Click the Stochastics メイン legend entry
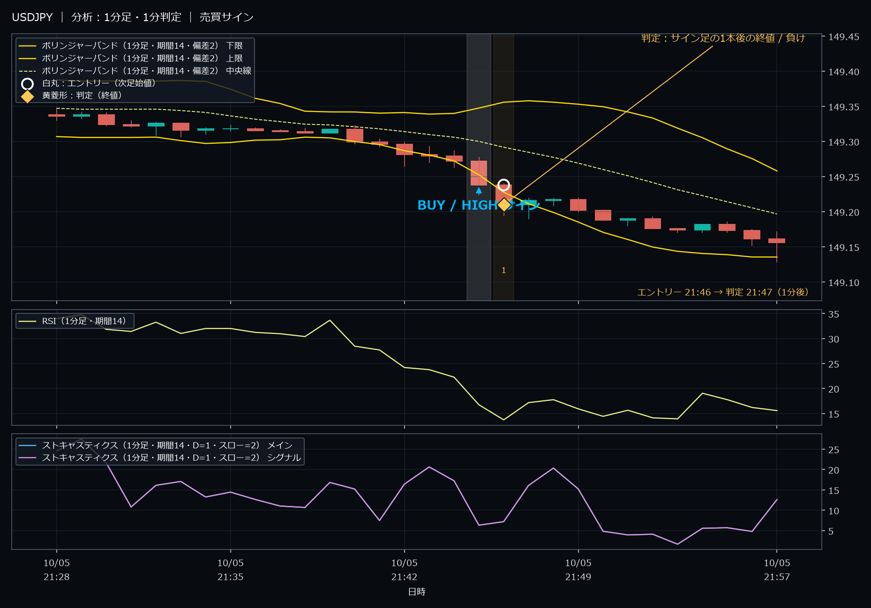The image size is (871, 608). (156, 445)
